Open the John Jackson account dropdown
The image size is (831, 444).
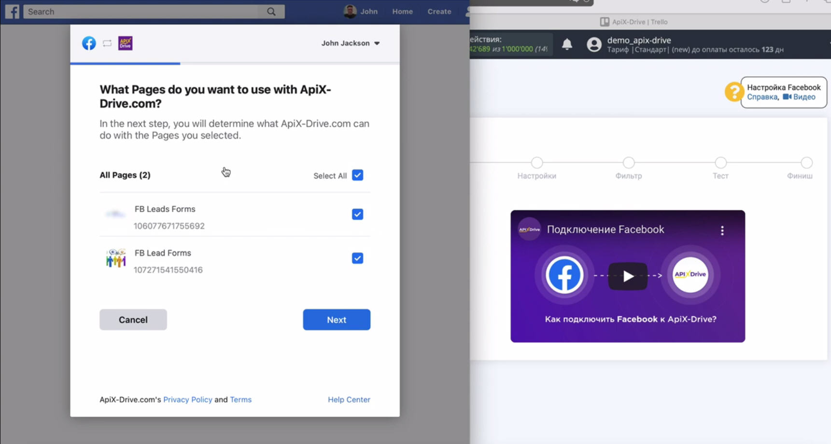coord(351,43)
